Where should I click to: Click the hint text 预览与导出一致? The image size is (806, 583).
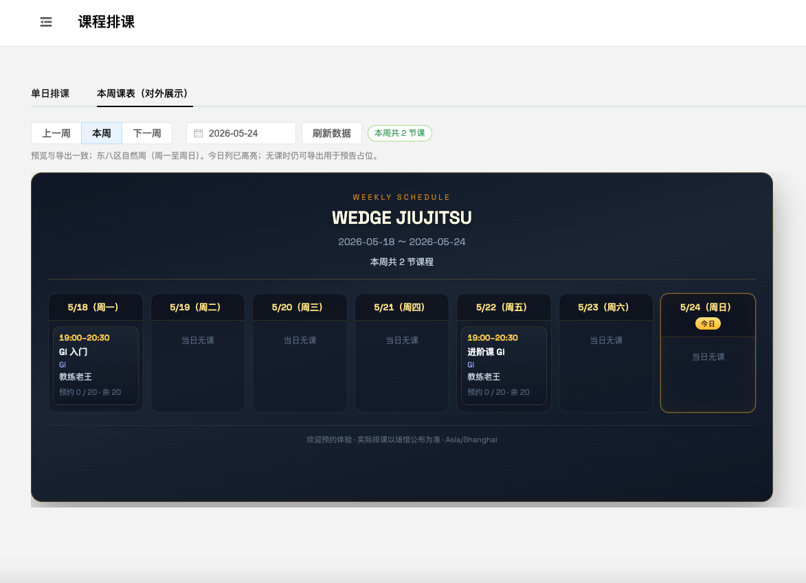(60, 156)
